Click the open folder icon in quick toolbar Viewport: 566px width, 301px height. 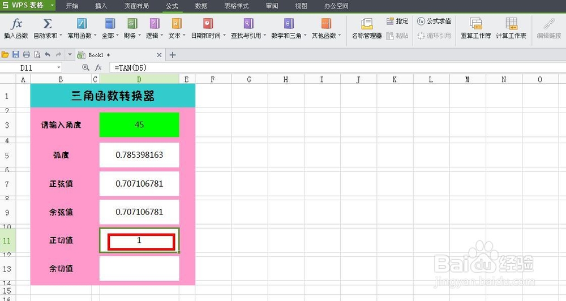coord(5,55)
